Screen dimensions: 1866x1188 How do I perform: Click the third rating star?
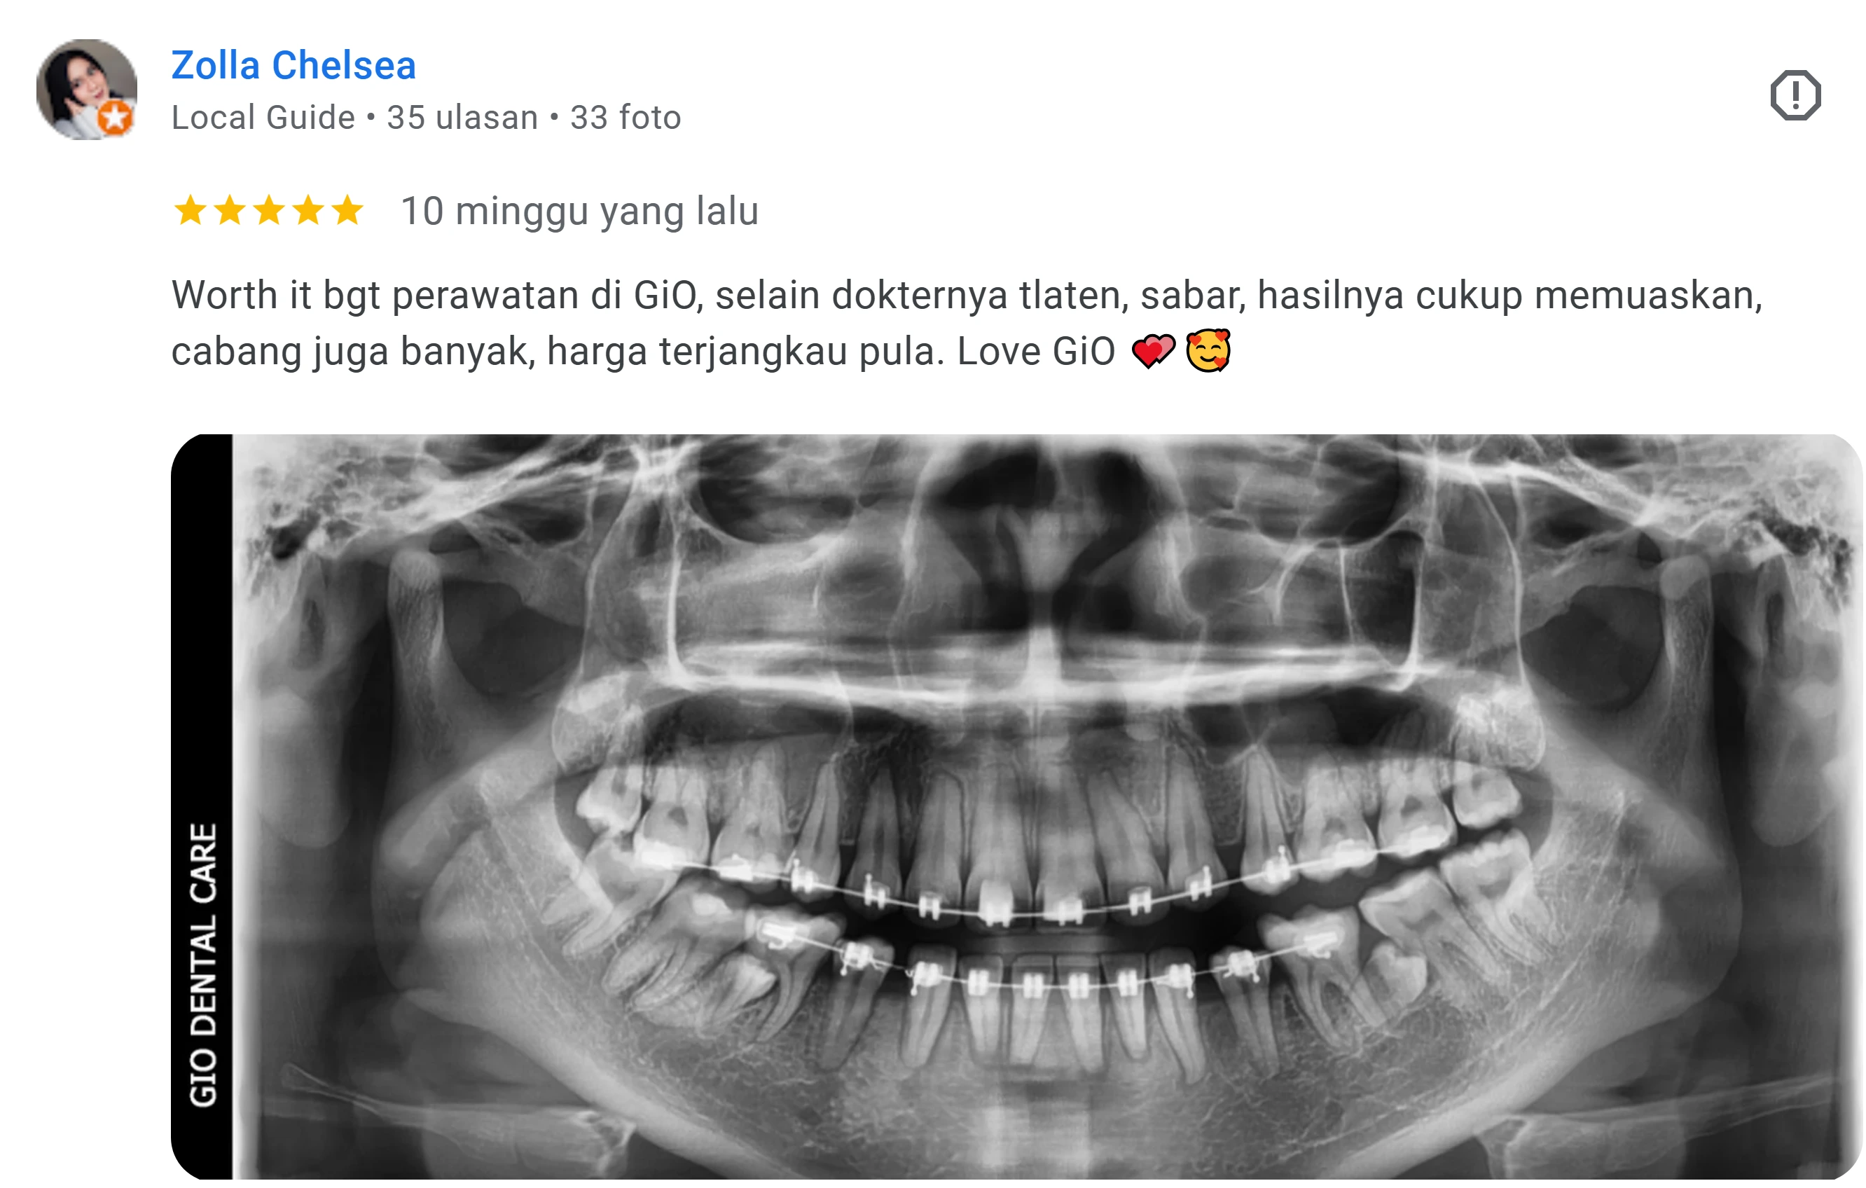[x=269, y=210]
